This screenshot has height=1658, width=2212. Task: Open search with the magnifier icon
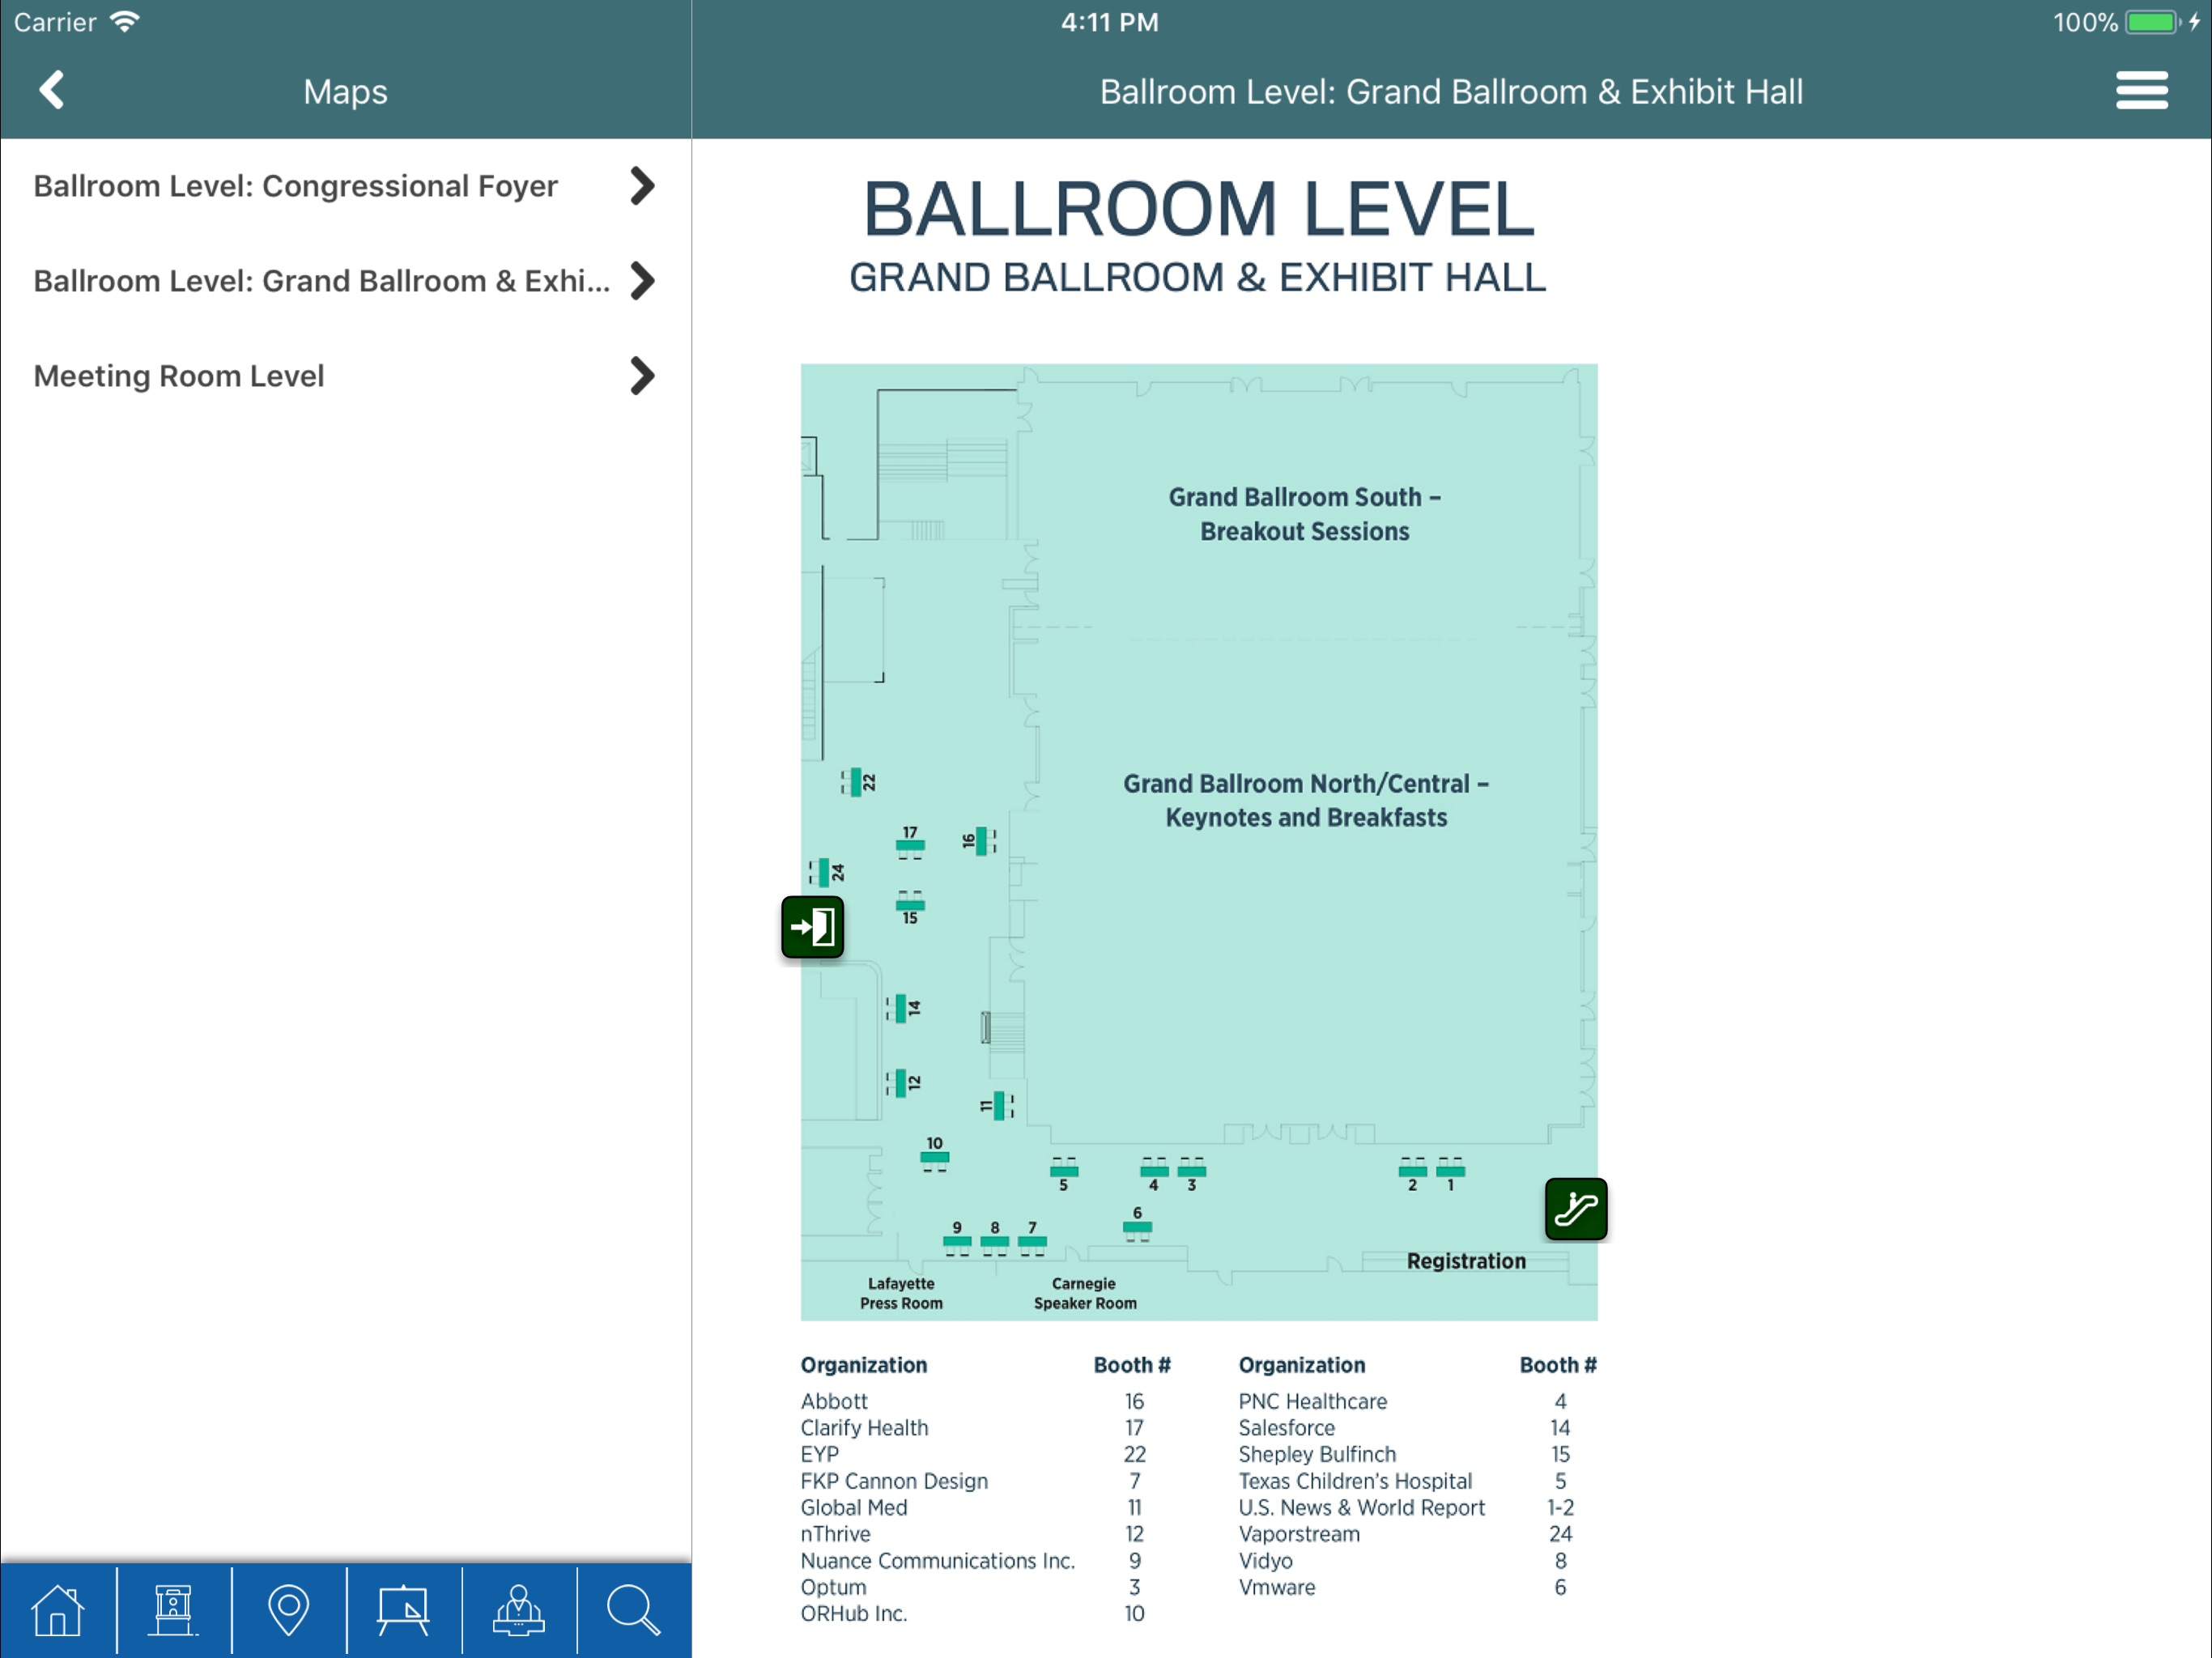point(633,1610)
